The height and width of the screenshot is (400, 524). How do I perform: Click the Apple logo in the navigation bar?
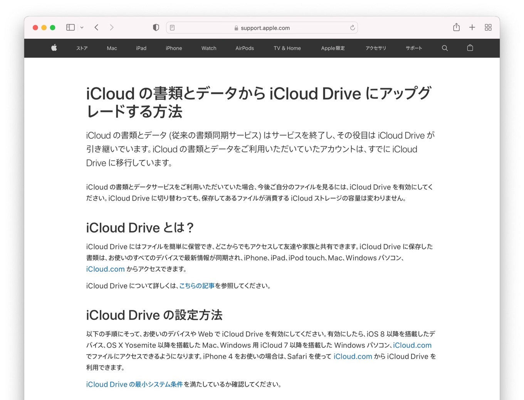pyautogui.click(x=54, y=48)
